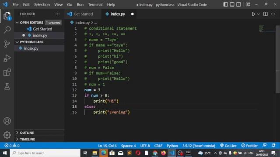Change end-of-line sequence CRLF
This screenshot has height=157, width=280.
pos(158,146)
